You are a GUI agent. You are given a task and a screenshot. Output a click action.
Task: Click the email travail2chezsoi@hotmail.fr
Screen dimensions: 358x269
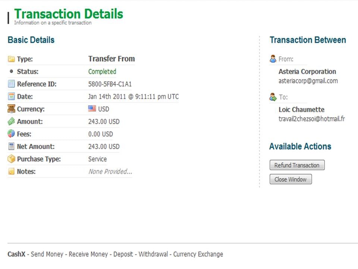[x=312, y=119]
